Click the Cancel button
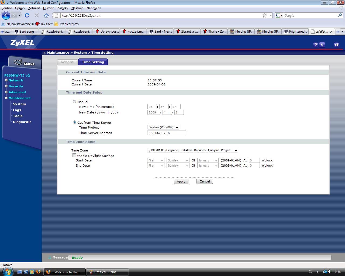 point(205,181)
